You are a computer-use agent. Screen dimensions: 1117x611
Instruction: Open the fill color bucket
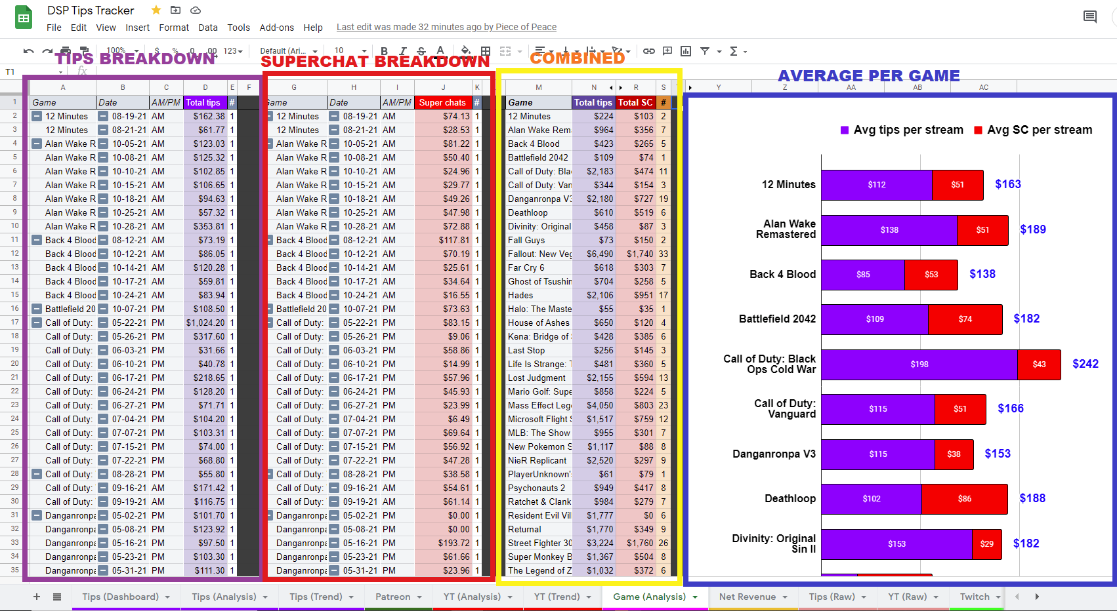(x=465, y=51)
